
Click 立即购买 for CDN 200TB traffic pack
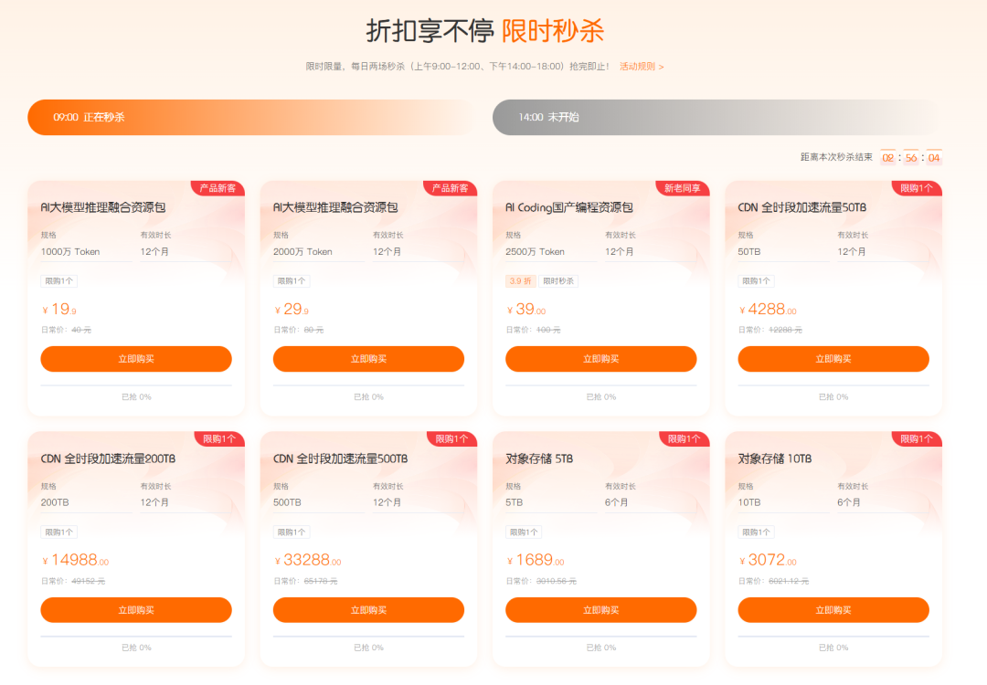click(x=136, y=609)
